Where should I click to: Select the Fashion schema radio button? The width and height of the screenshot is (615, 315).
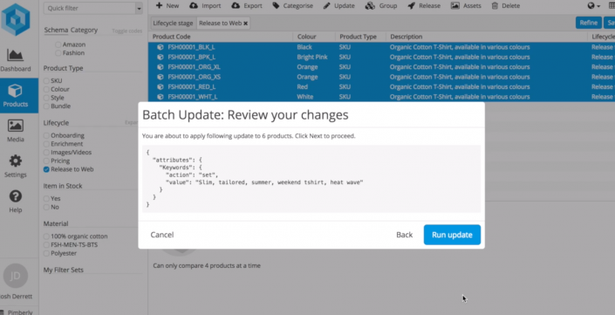pos(58,53)
